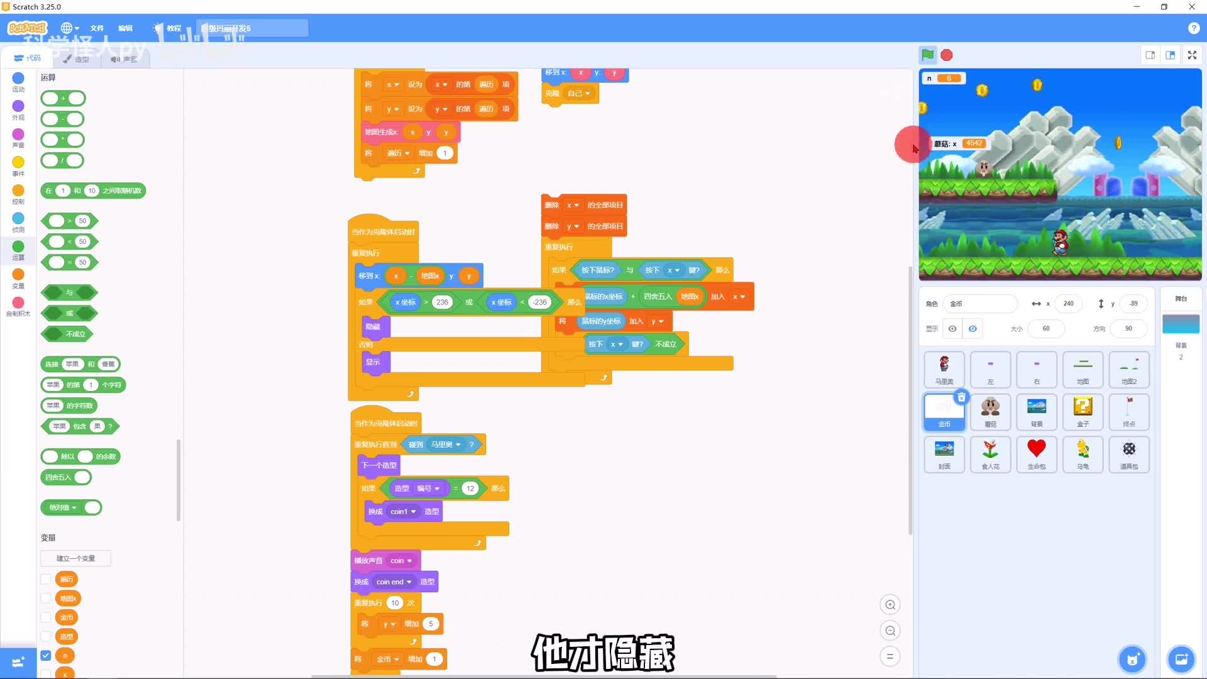This screenshot has height=679, width=1207.
Task: Open the 金币 variable dropdown in 增加 block
Action: [x=388, y=660]
